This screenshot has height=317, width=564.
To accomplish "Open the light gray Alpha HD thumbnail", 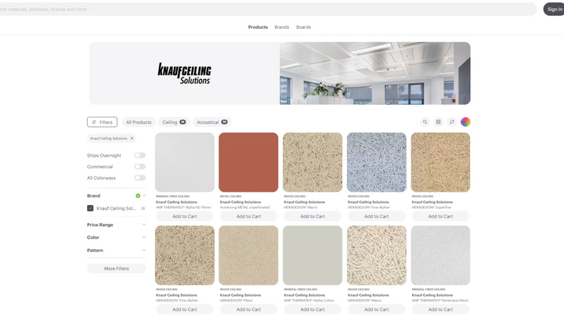I will [x=185, y=162].
